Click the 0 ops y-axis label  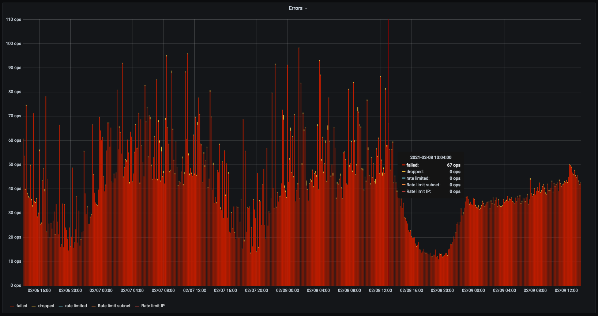[x=16, y=285]
